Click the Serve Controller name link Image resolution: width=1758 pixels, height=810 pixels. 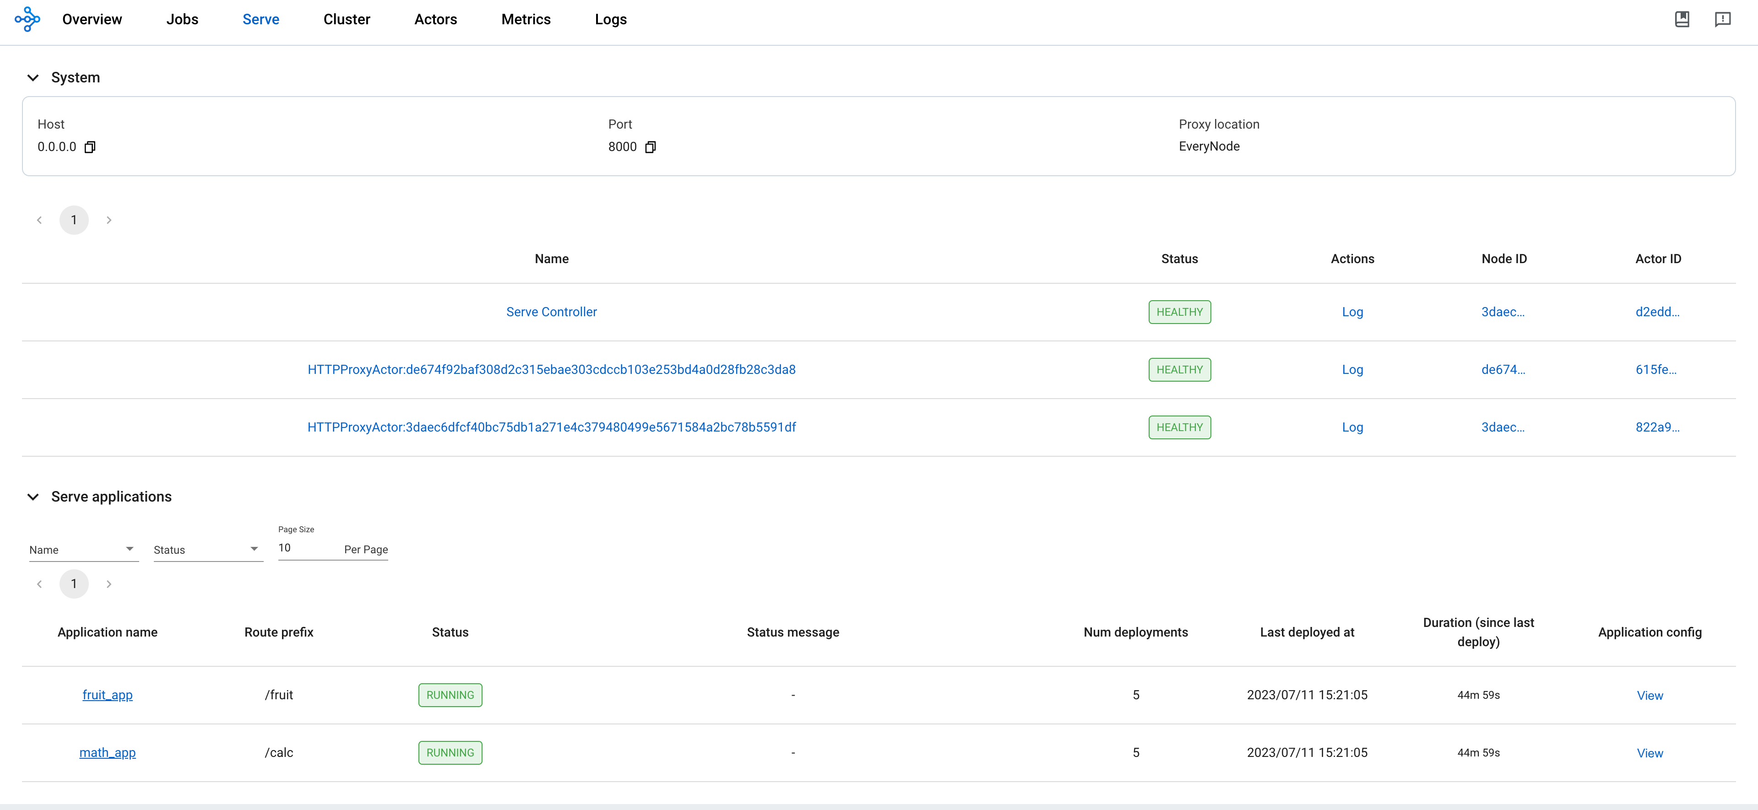[x=551, y=312]
